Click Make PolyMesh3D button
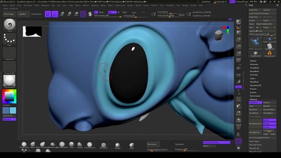 266,24
